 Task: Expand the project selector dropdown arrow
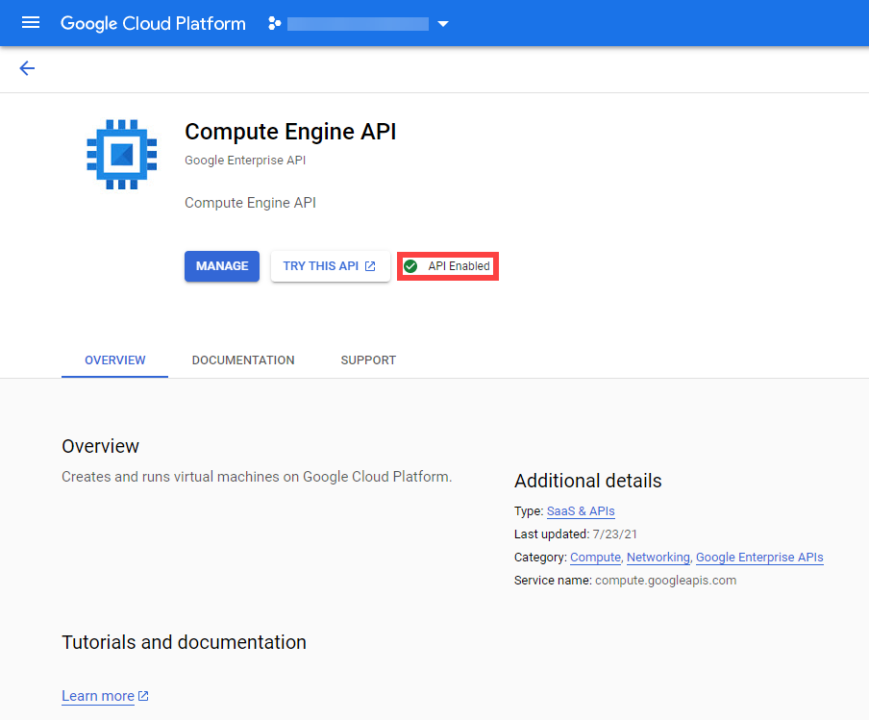pyautogui.click(x=443, y=24)
